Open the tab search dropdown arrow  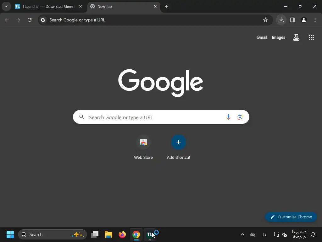click(x=6, y=6)
